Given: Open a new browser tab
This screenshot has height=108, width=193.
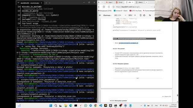Looking at the screenshot, I should (x=147, y=2).
